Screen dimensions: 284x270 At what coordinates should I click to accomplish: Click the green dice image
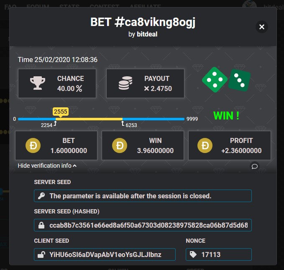(226, 80)
